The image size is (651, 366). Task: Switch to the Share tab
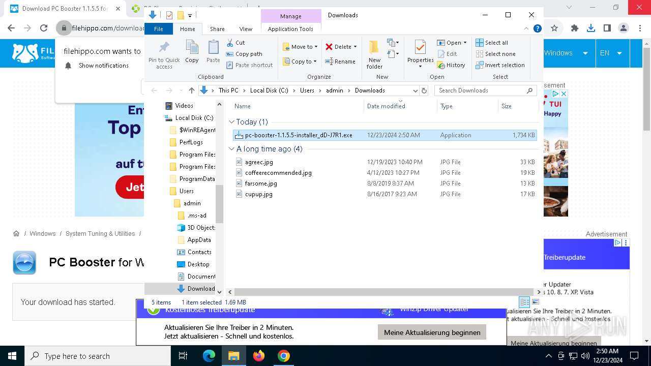(x=217, y=29)
